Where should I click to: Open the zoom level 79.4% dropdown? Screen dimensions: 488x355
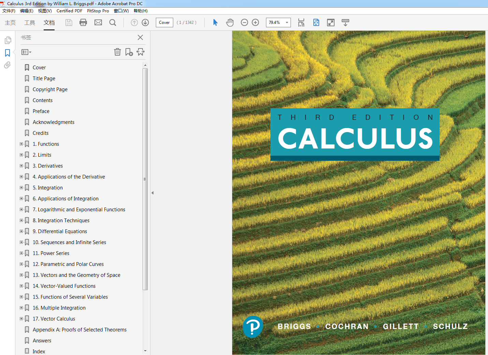287,23
